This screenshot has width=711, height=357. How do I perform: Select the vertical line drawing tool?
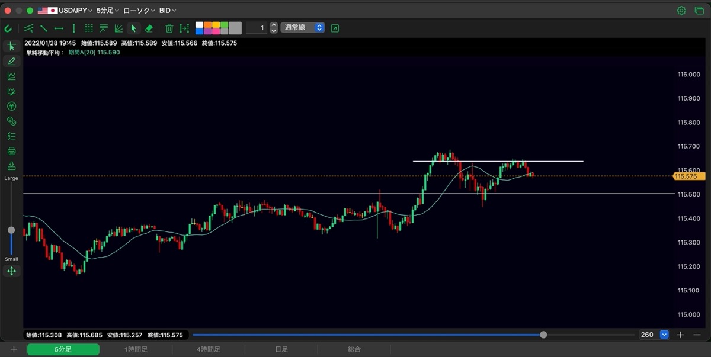click(73, 28)
